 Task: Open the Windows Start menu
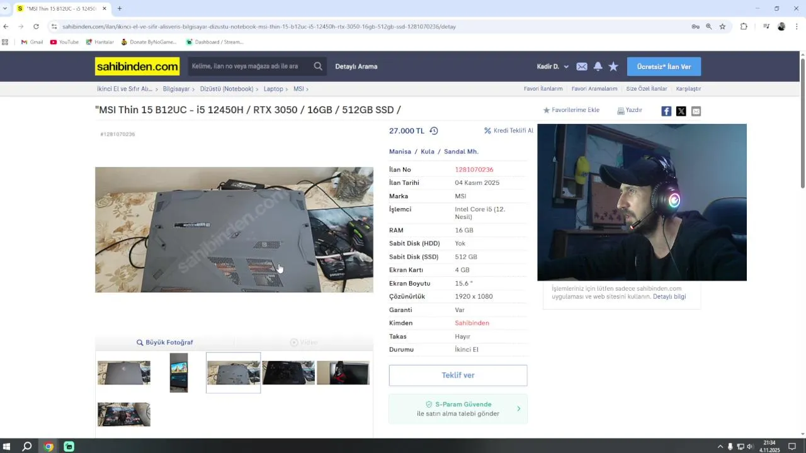pyautogui.click(x=6, y=447)
